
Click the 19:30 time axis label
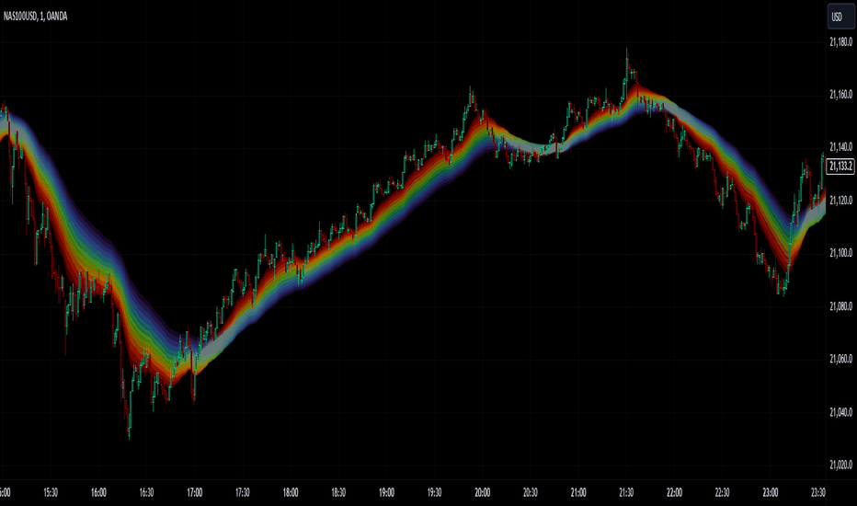(x=435, y=493)
